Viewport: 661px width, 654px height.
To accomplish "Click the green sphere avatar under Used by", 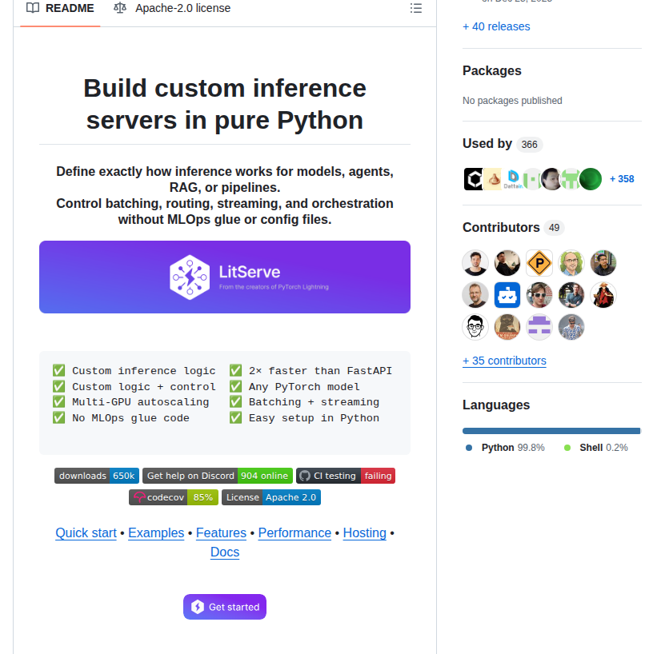I will click(591, 179).
